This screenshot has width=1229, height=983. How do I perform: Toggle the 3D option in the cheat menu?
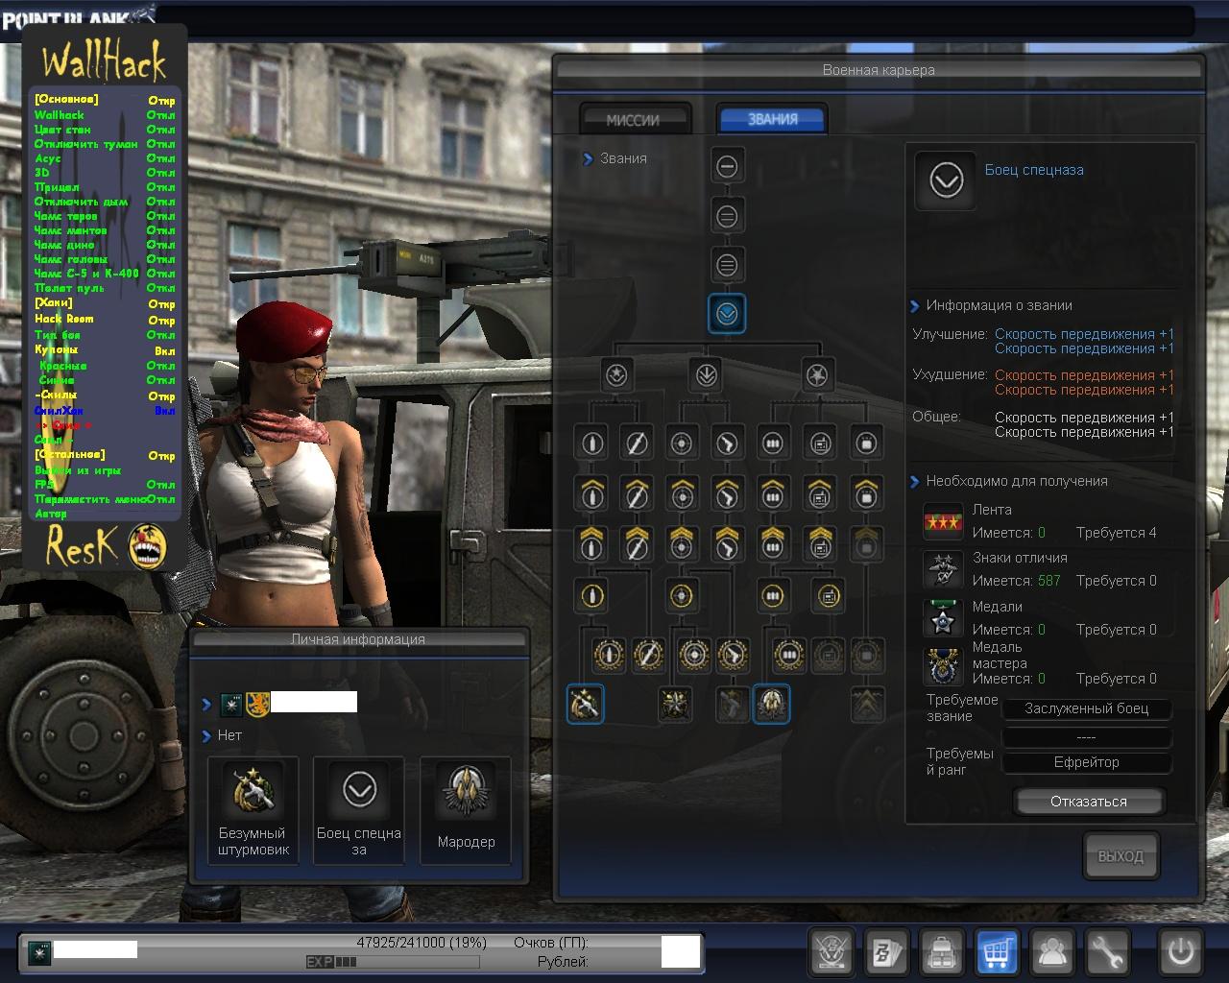pos(104,172)
